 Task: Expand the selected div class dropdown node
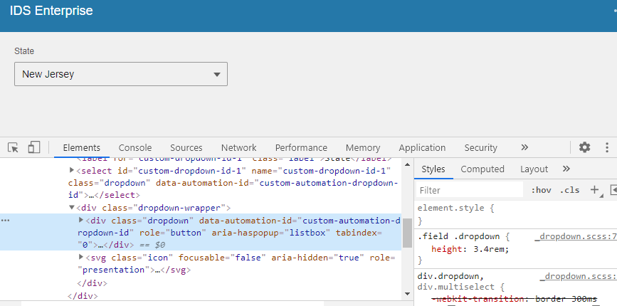(x=81, y=221)
